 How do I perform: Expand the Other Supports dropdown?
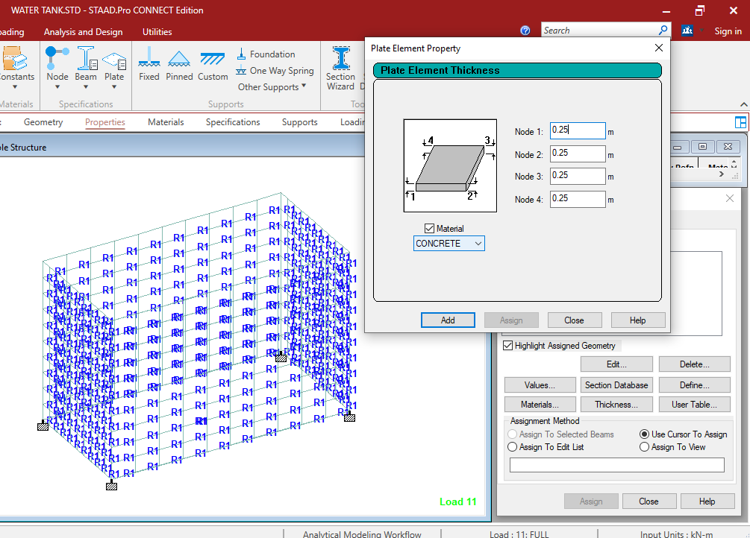point(272,87)
